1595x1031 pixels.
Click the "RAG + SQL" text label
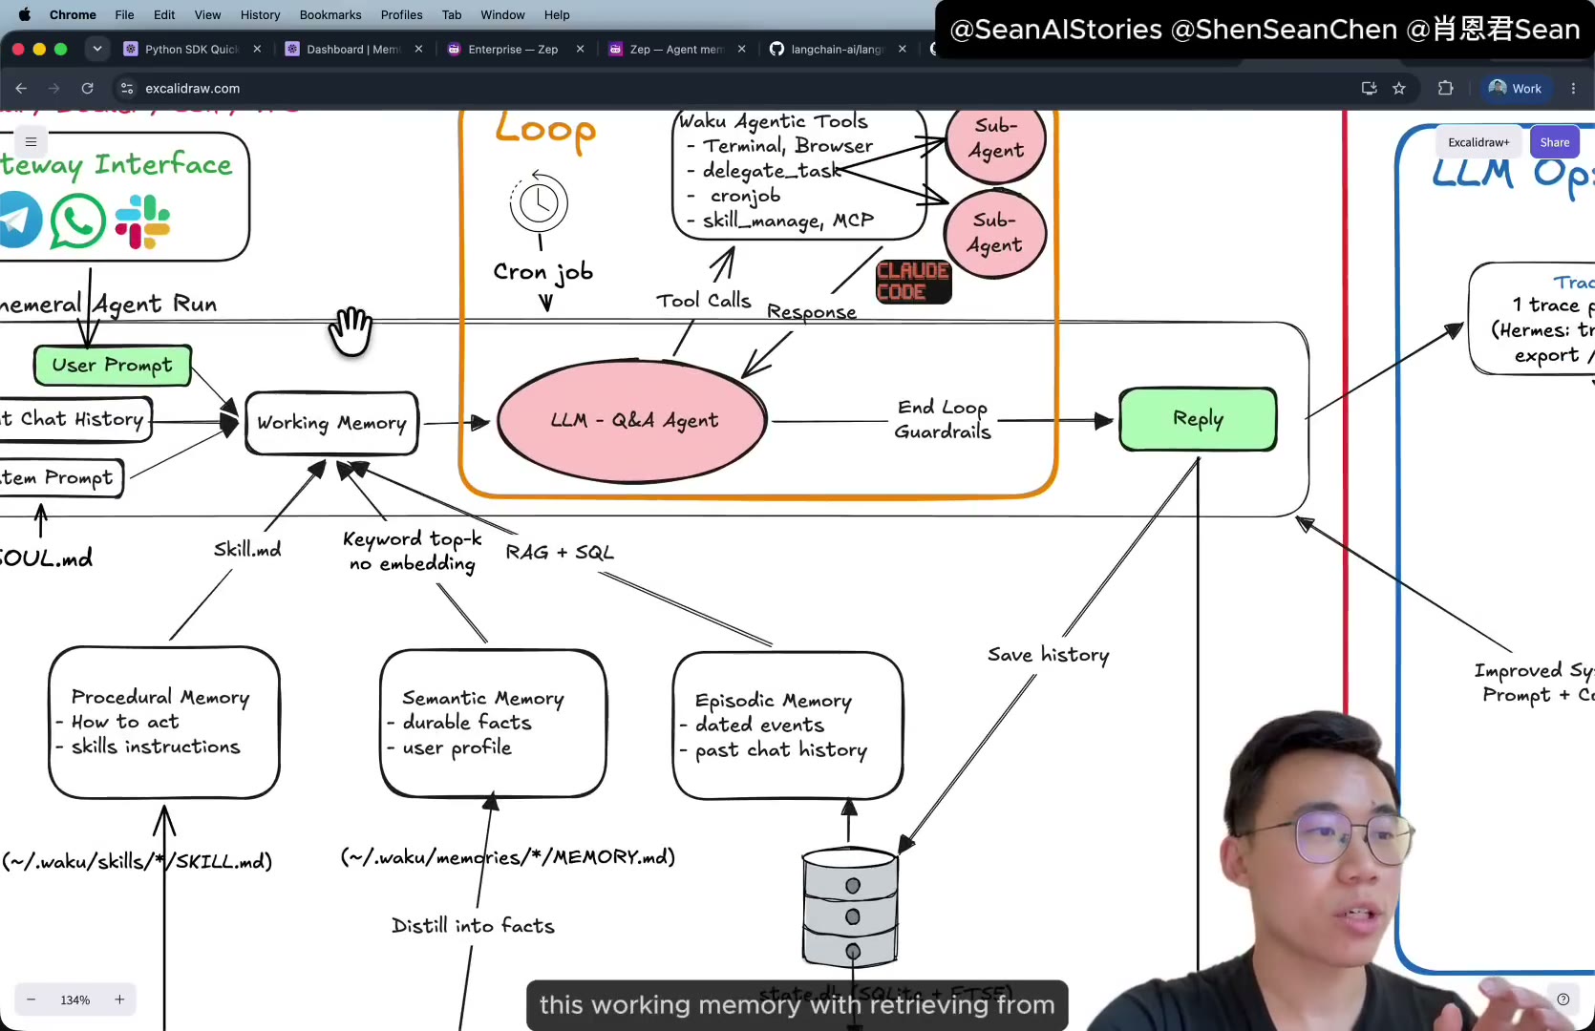pos(560,552)
